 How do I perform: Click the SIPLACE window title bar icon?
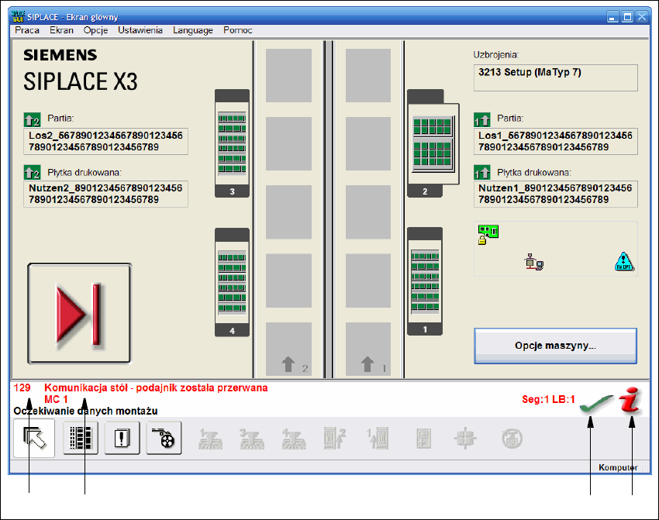coord(18,16)
